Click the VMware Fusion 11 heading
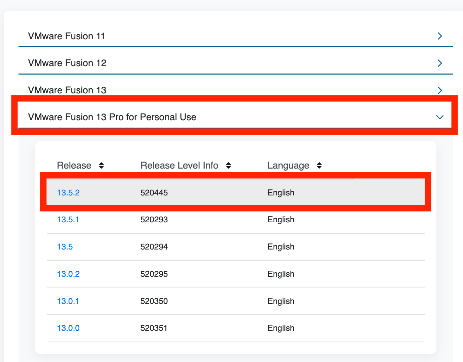Screen dimensions: 463x362 click(x=67, y=36)
